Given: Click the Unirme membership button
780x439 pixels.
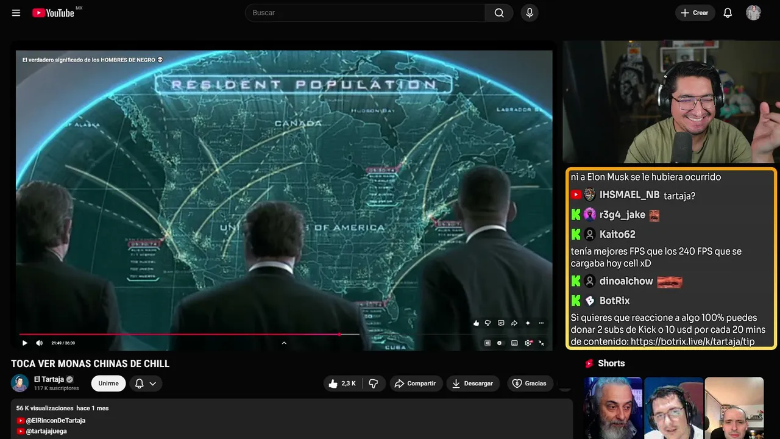Looking at the screenshot, I should (x=108, y=384).
